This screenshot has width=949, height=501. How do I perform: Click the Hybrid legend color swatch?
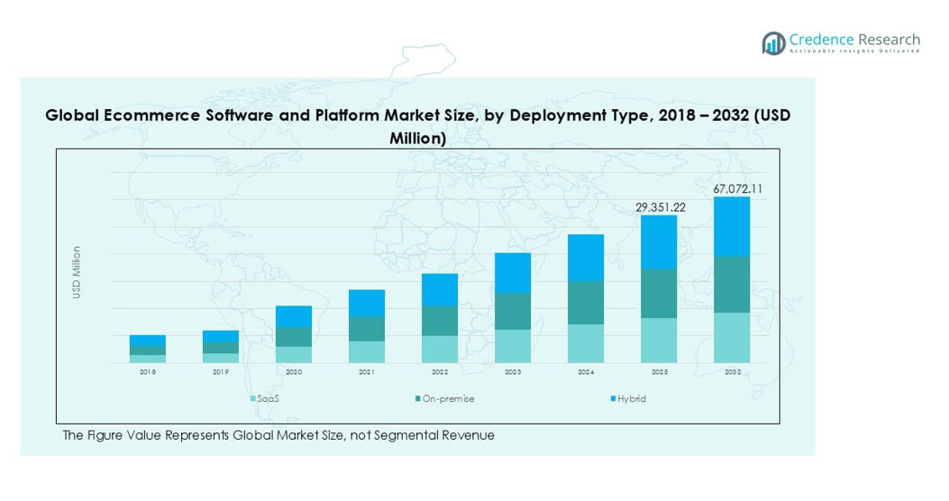pyautogui.click(x=612, y=398)
